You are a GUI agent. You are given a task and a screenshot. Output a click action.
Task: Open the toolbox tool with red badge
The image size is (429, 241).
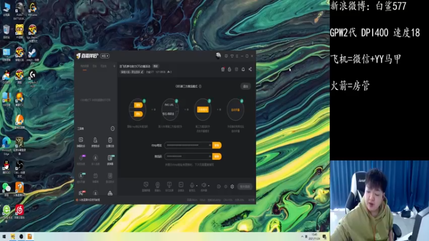82,193
